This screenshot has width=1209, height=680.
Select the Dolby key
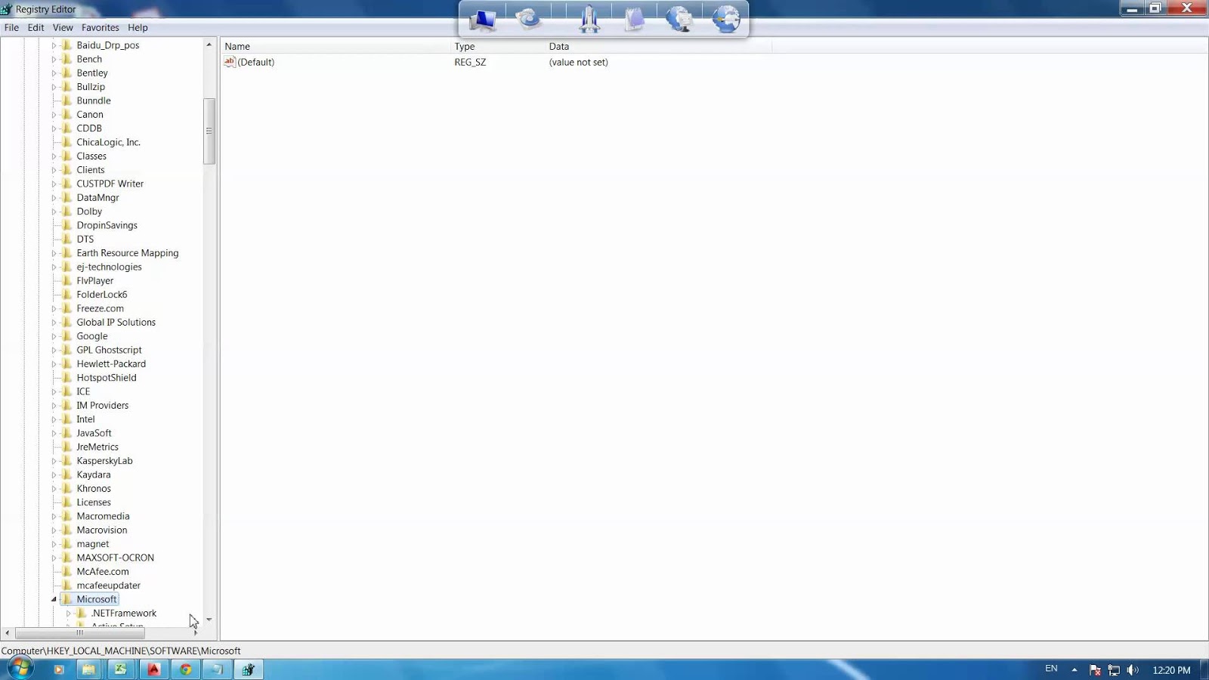(x=89, y=212)
